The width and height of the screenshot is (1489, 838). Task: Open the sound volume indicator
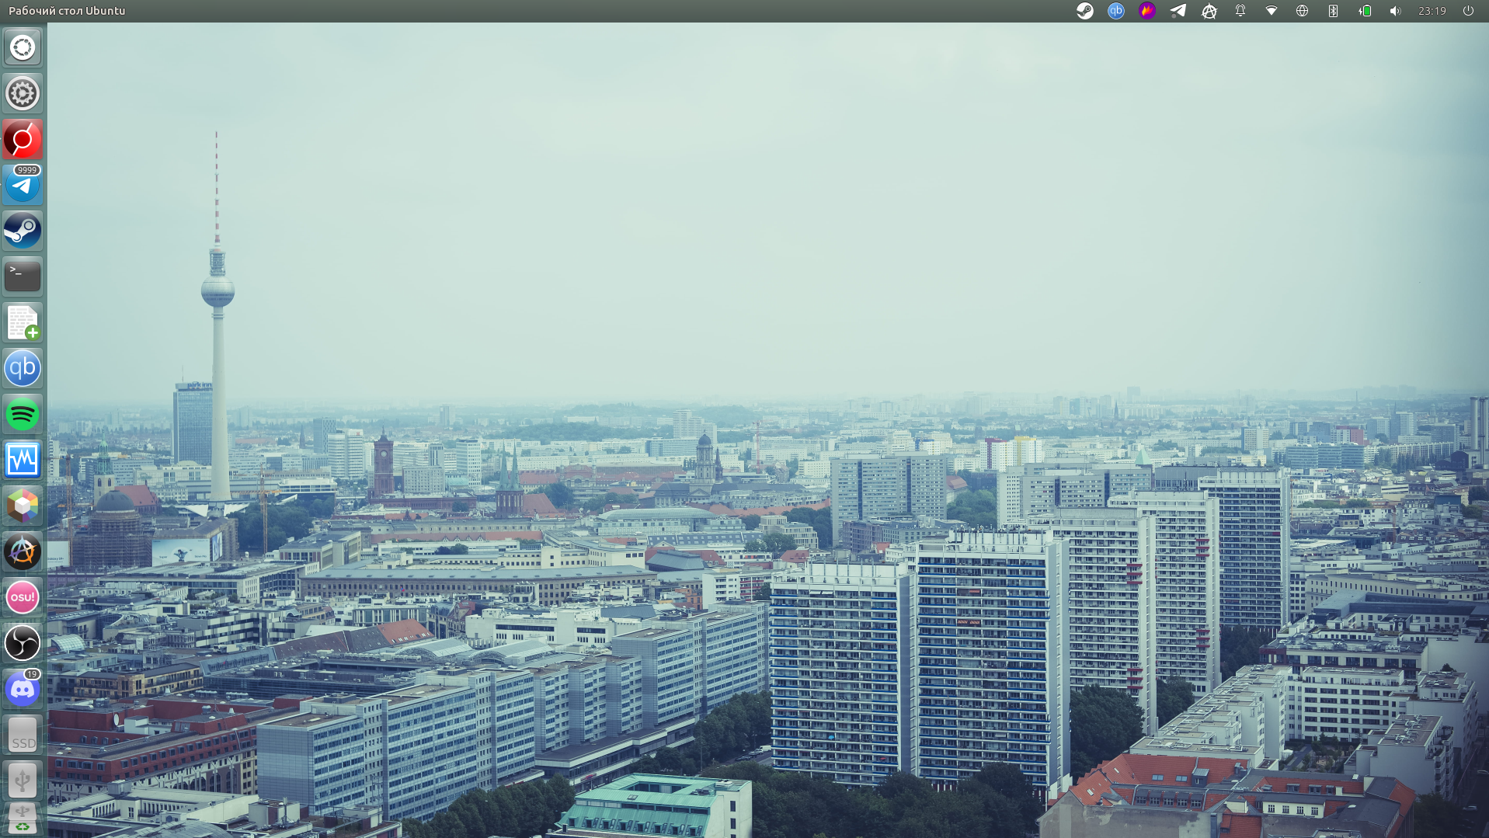1396,11
